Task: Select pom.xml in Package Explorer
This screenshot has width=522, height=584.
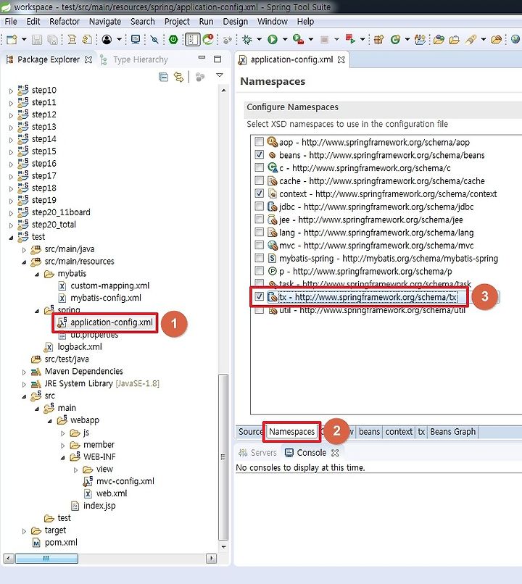Action: (55, 543)
